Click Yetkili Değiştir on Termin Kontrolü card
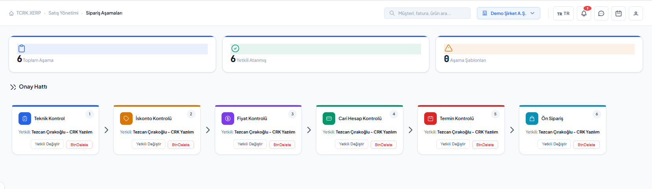Viewport: 652px width, 189px height. click(453, 144)
